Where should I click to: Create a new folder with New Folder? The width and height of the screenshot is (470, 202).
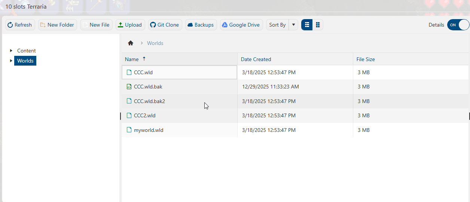57,25
